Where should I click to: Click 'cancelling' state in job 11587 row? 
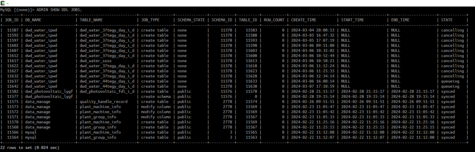pyautogui.click(x=453, y=30)
